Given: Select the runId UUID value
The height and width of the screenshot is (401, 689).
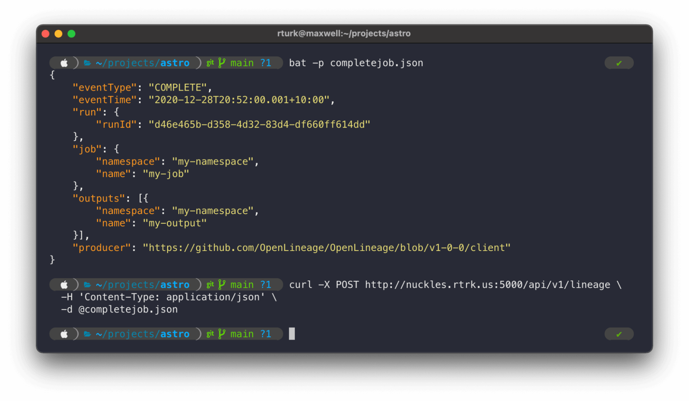Looking at the screenshot, I should [259, 124].
